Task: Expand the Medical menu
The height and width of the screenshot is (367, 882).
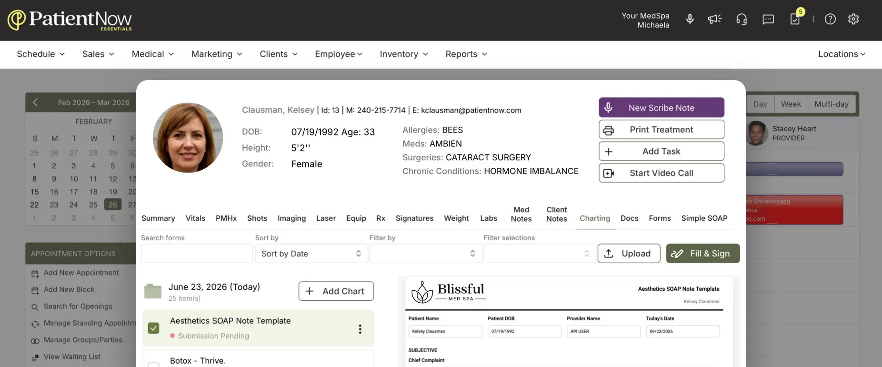Action: (x=153, y=54)
